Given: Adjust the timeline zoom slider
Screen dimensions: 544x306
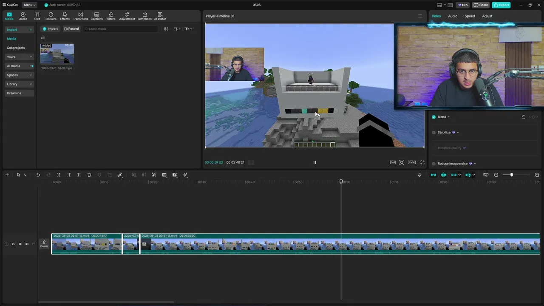Looking at the screenshot, I should click(511, 175).
